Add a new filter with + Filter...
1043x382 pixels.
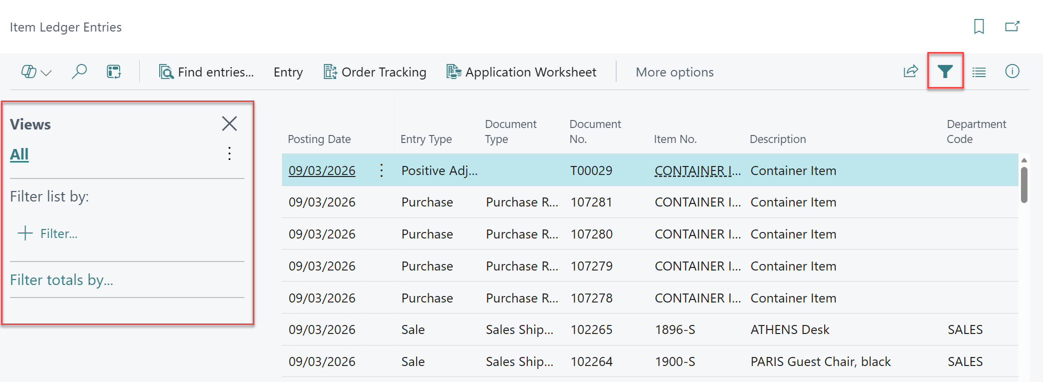click(x=48, y=233)
